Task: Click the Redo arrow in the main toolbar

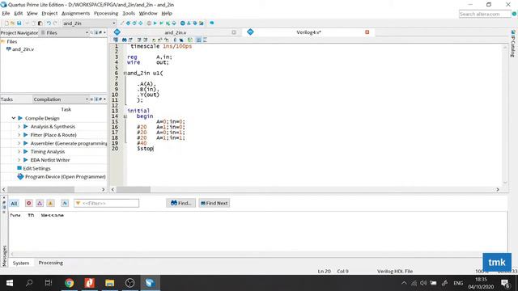Action: 55,23
